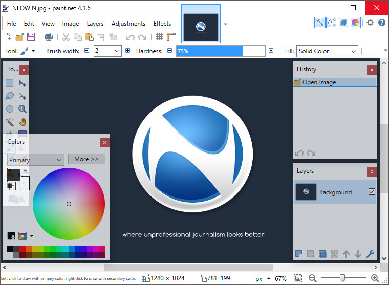This screenshot has height=285, width=389.
Task: Open layer properties wrench icon
Action: (370, 254)
